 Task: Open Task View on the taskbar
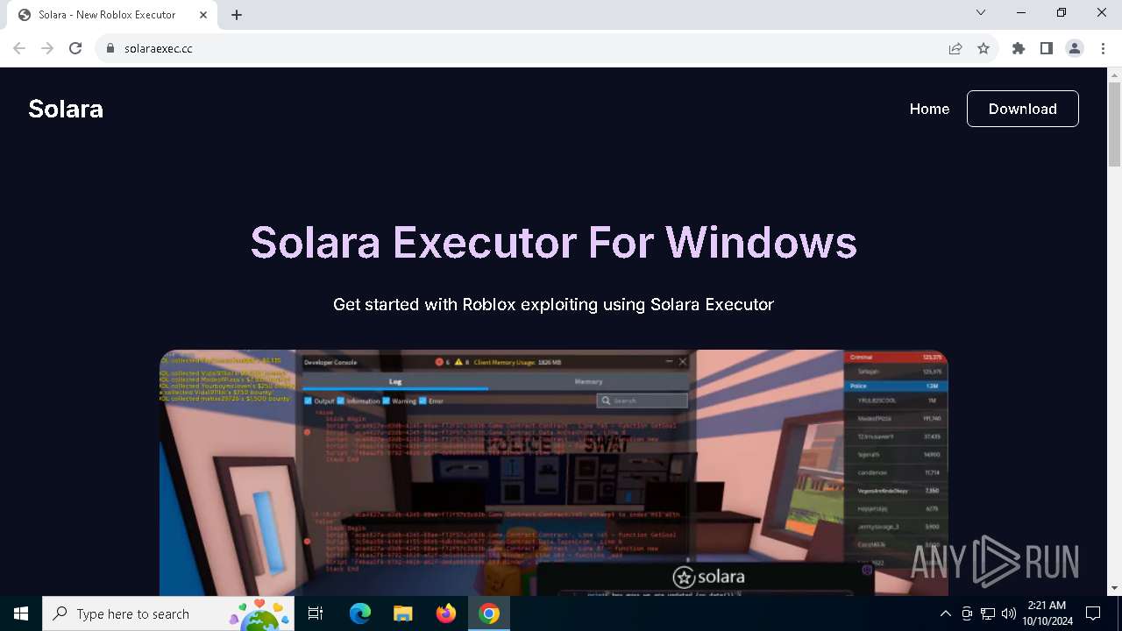[316, 613]
